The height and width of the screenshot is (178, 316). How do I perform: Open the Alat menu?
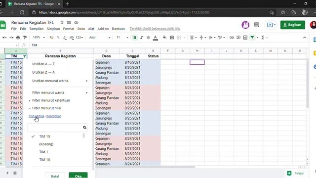click(x=91, y=29)
